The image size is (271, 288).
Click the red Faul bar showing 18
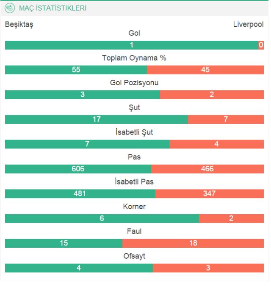(193, 243)
